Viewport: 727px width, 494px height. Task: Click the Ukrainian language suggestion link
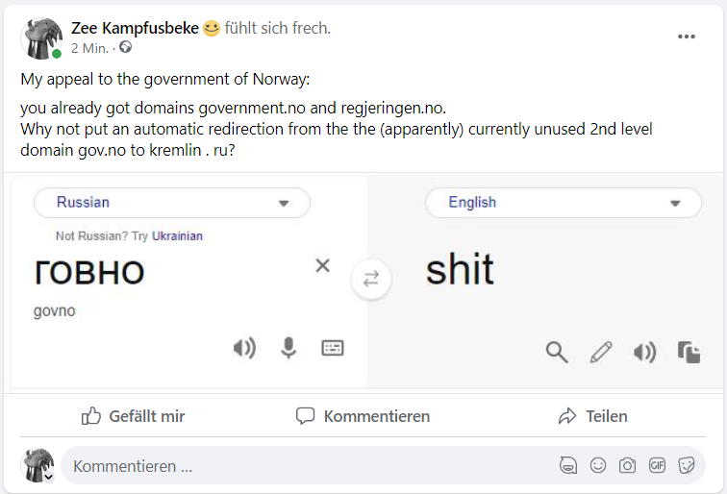177,235
